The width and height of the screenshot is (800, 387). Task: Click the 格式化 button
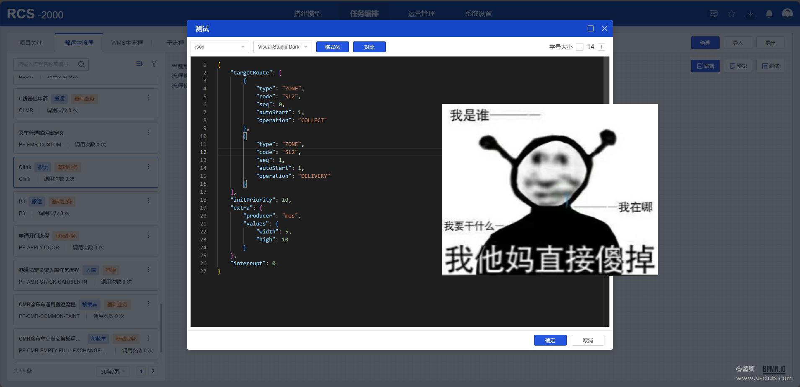click(333, 47)
